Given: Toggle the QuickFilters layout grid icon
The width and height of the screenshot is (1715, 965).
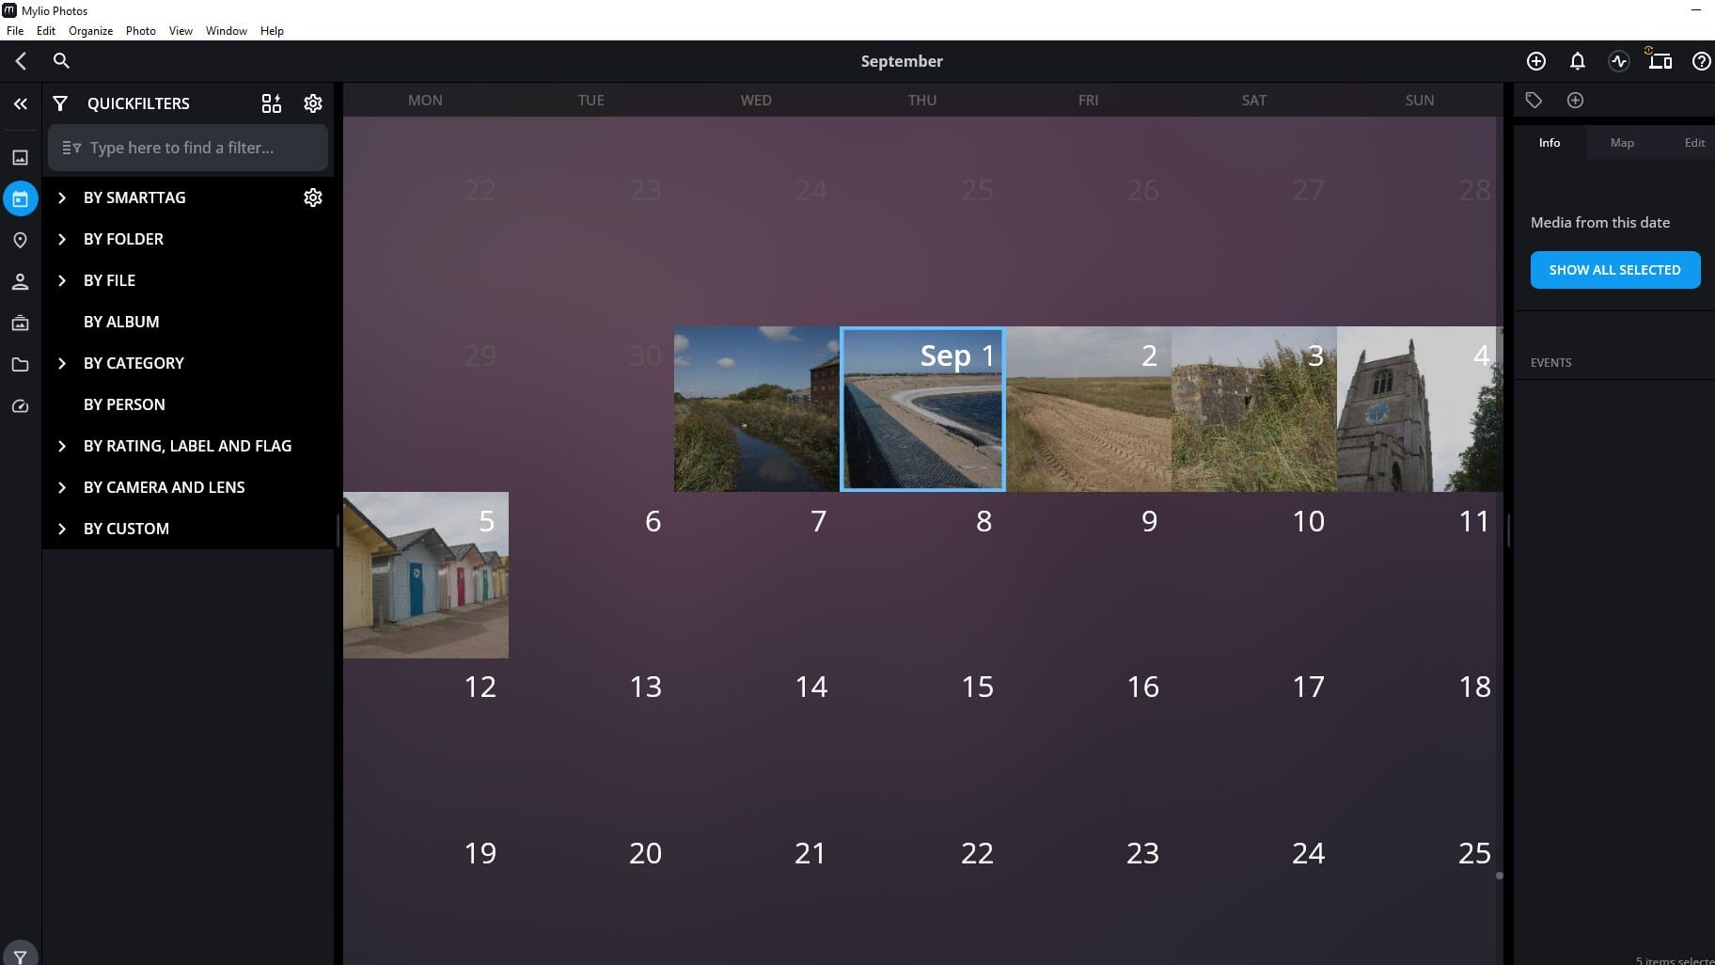Looking at the screenshot, I should click(272, 103).
